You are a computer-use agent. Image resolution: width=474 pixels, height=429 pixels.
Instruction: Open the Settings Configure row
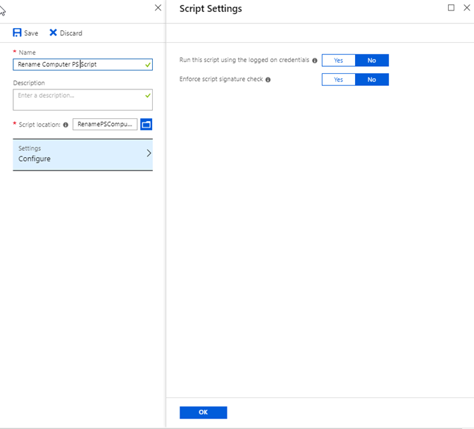(83, 154)
